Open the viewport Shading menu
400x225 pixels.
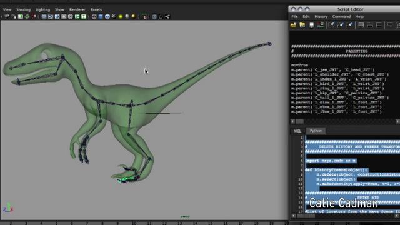24,10
